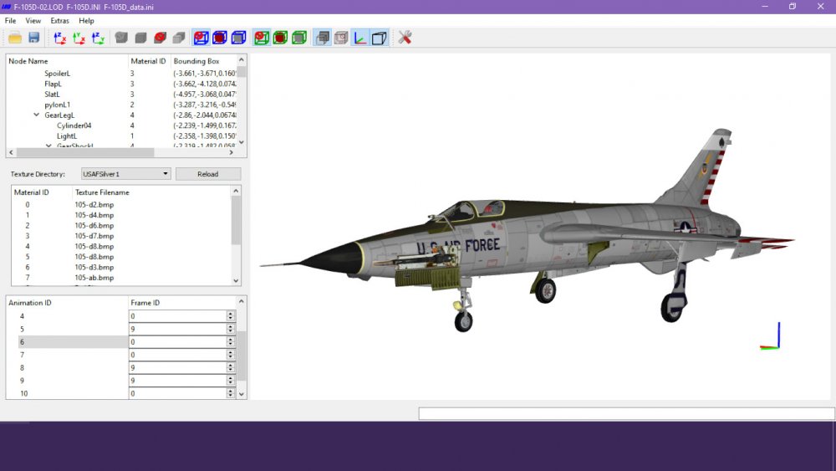Open the Help menu
Image resolution: width=836 pixels, height=471 pixels.
pyautogui.click(x=86, y=21)
